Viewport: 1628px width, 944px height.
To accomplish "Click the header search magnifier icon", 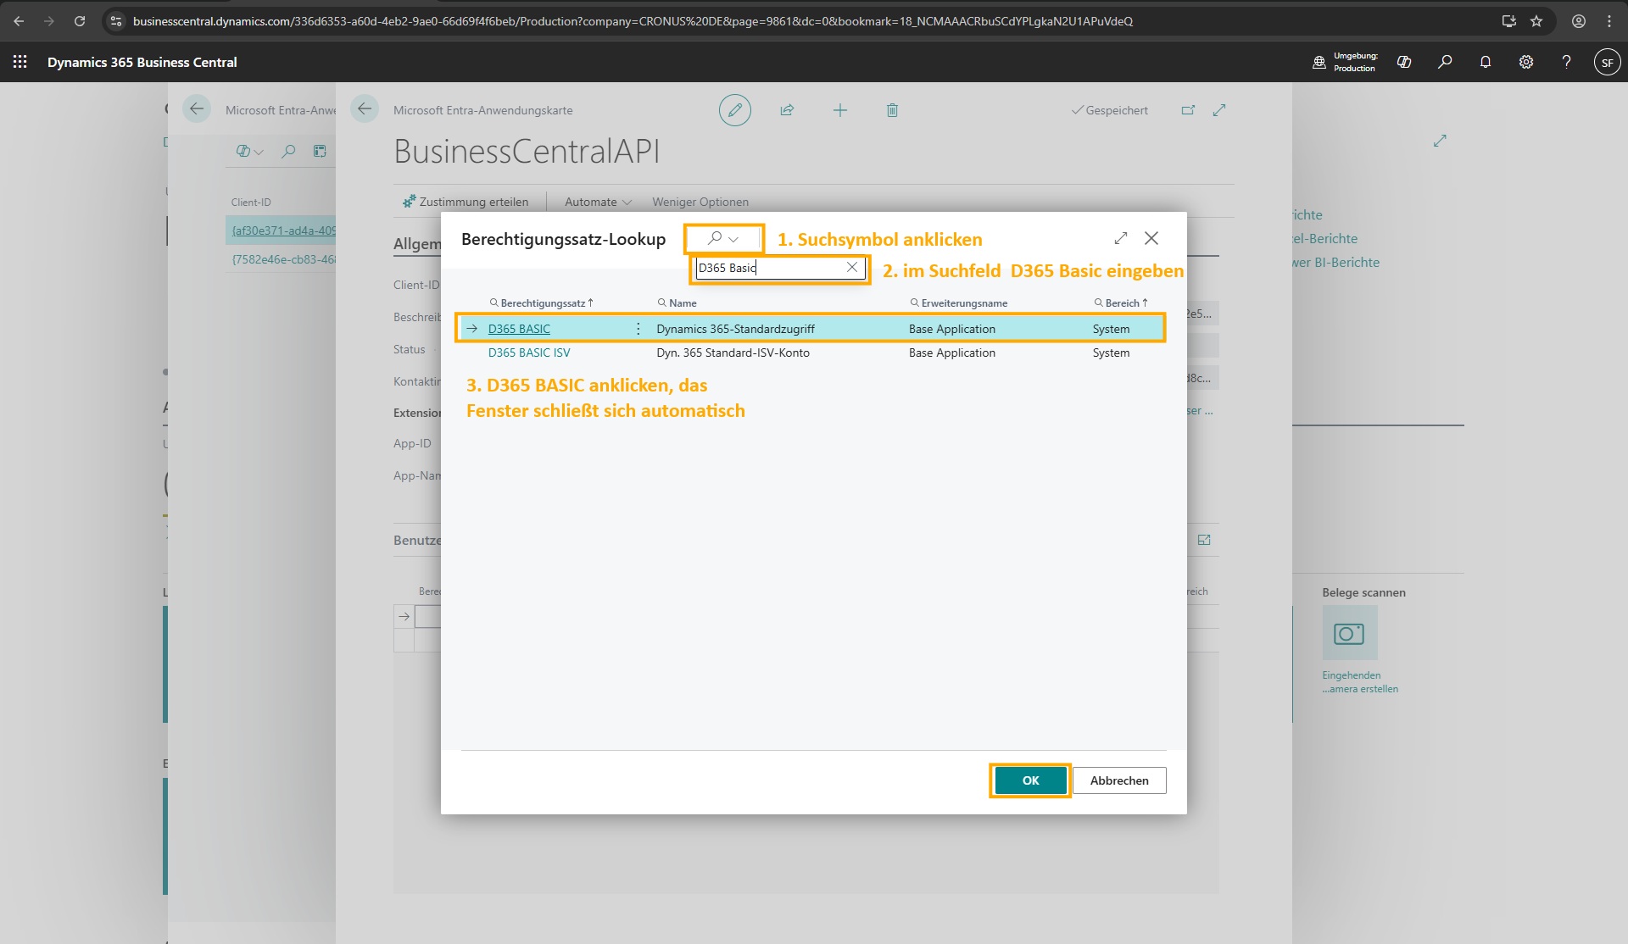I will [1445, 62].
